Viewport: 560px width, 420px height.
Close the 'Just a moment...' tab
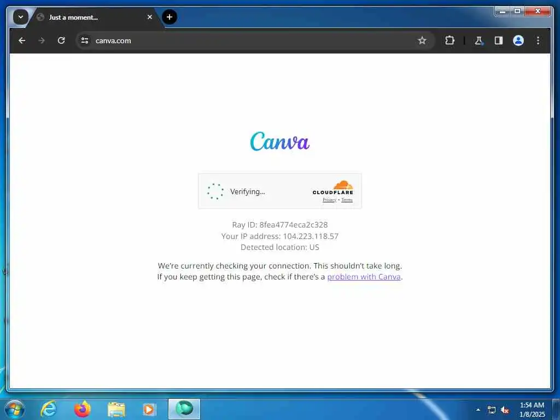[150, 17]
